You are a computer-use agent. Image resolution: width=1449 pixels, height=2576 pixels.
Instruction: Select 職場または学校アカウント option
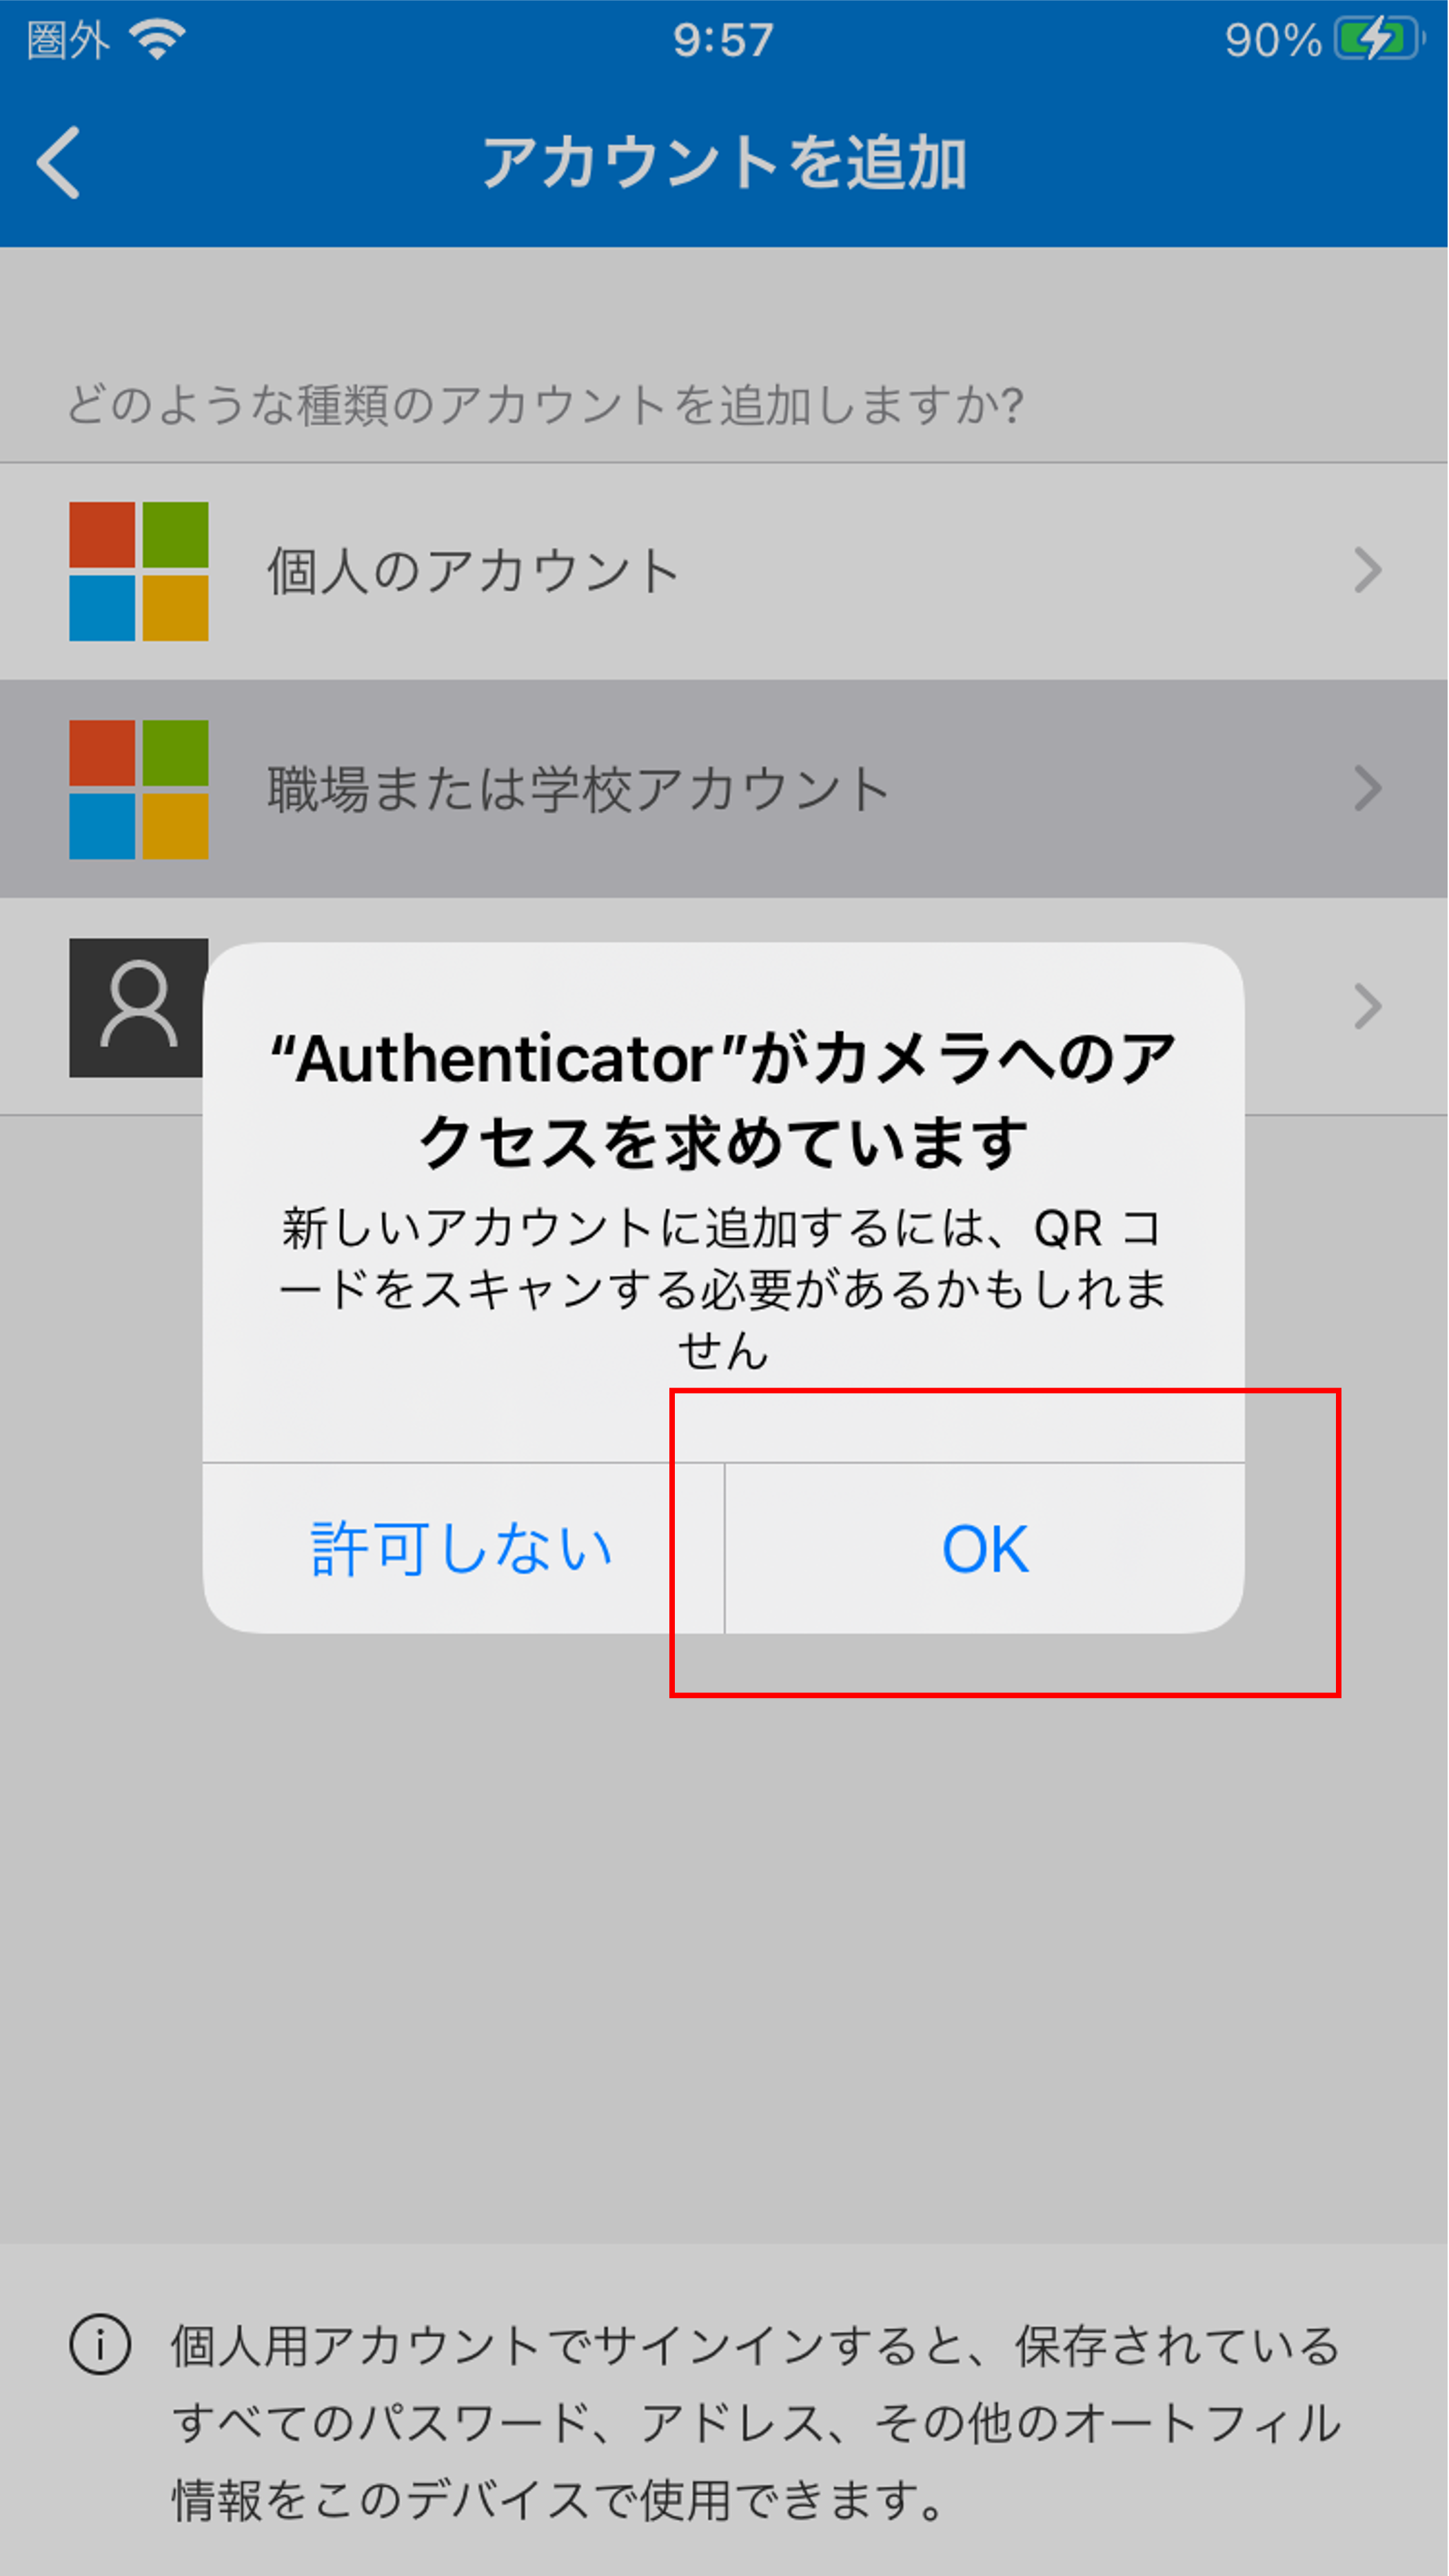click(x=724, y=789)
